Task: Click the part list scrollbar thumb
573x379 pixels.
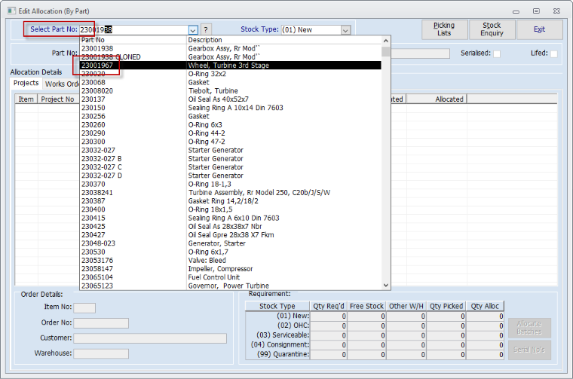Action: [385, 51]
